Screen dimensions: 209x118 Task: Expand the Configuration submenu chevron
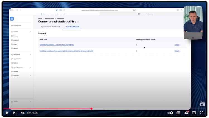point(30,67)
